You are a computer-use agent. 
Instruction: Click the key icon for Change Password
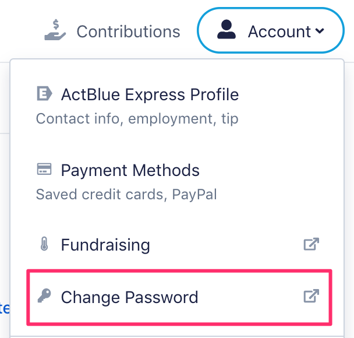44,295
